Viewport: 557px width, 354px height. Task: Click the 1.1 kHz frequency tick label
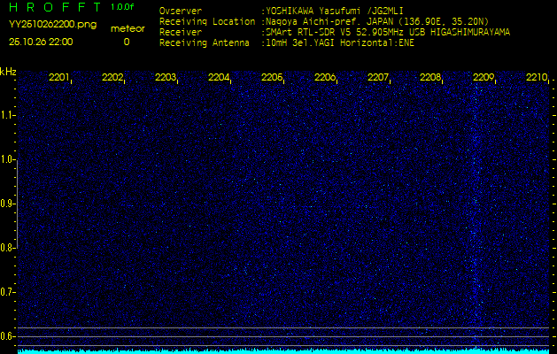[x=8, y=115]
